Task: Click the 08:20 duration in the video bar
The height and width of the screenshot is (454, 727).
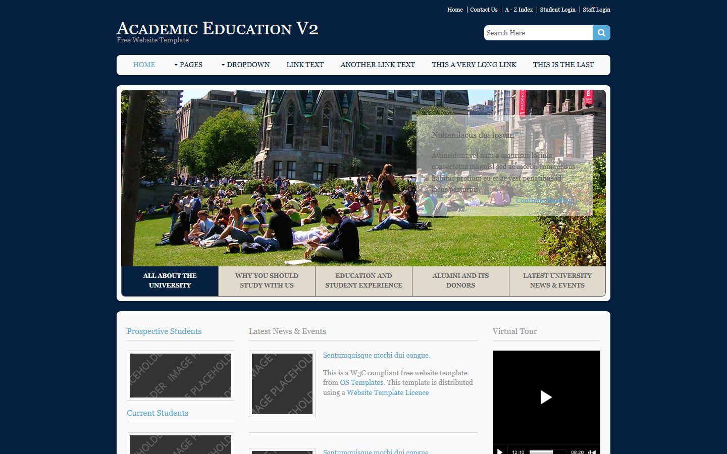Action: 577,452
